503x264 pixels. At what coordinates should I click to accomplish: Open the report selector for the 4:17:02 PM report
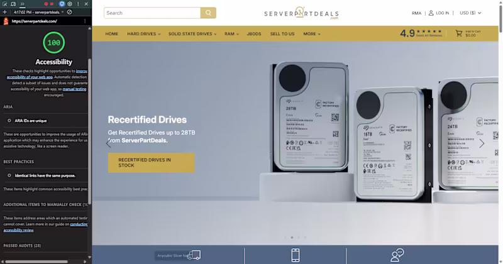(38, 12)
